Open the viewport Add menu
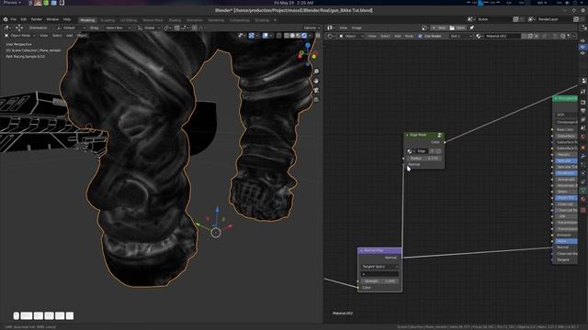 click(70, 36)
